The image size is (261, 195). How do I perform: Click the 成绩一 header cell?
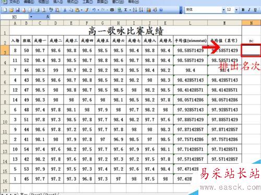40,41
